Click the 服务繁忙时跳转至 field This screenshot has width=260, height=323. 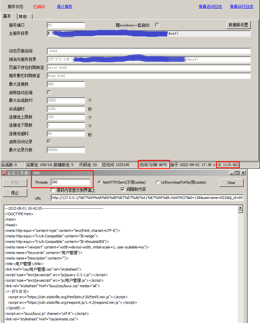149,76
